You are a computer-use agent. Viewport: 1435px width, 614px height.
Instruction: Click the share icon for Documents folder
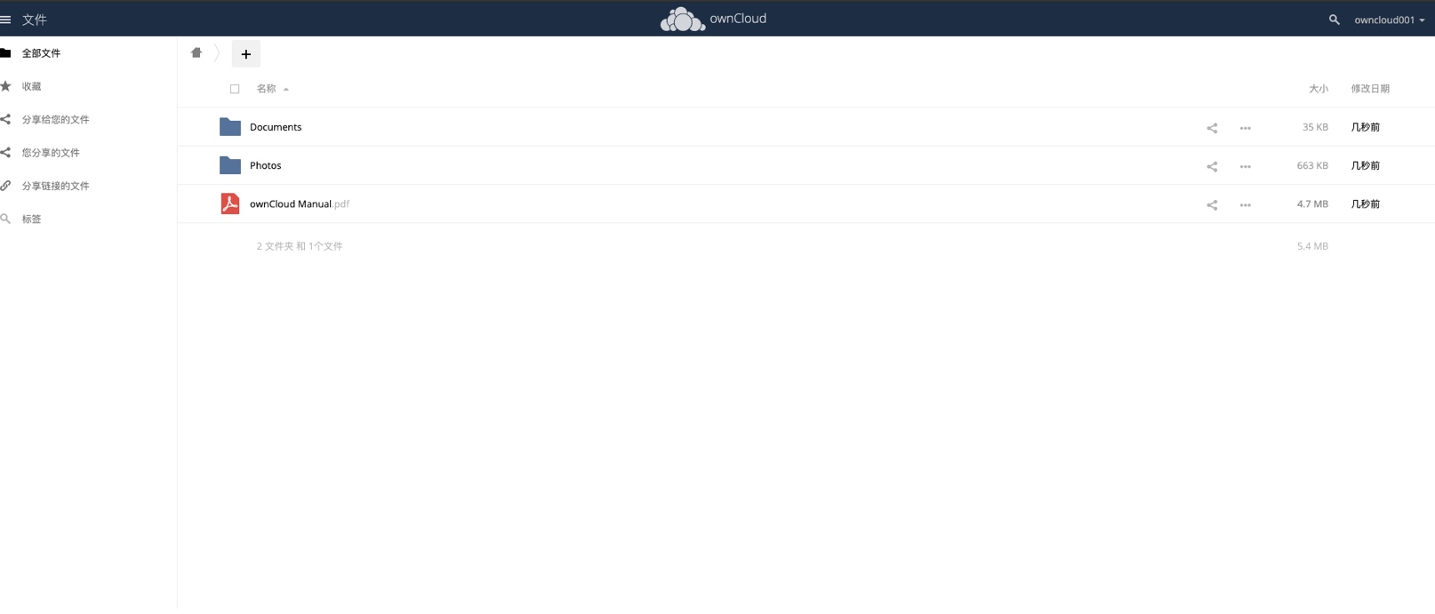pyautogui.click(x=1212, y=128)
